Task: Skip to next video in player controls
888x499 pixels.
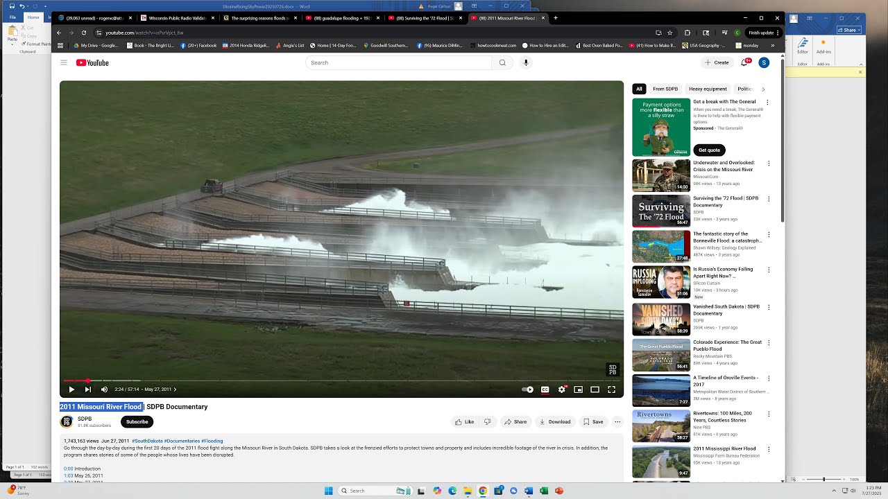Action: [x=88, y=389]
